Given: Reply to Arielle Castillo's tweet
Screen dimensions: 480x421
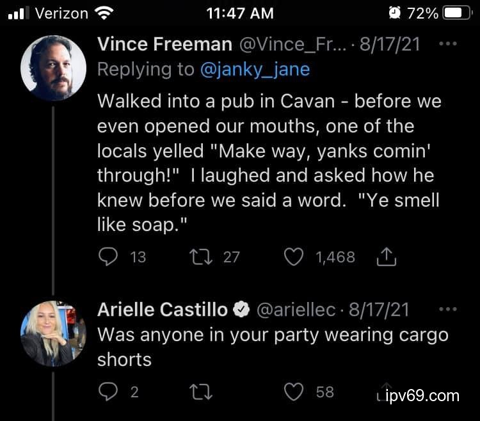Looking at the screenshot, I should pos(109,392).
